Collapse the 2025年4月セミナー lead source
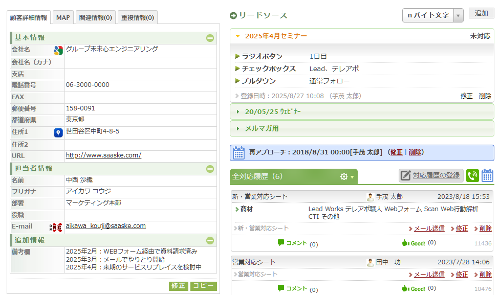 (275, 36)
